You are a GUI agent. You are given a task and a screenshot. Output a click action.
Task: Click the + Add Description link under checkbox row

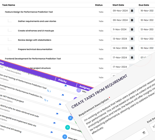click(x=13, y=72)
